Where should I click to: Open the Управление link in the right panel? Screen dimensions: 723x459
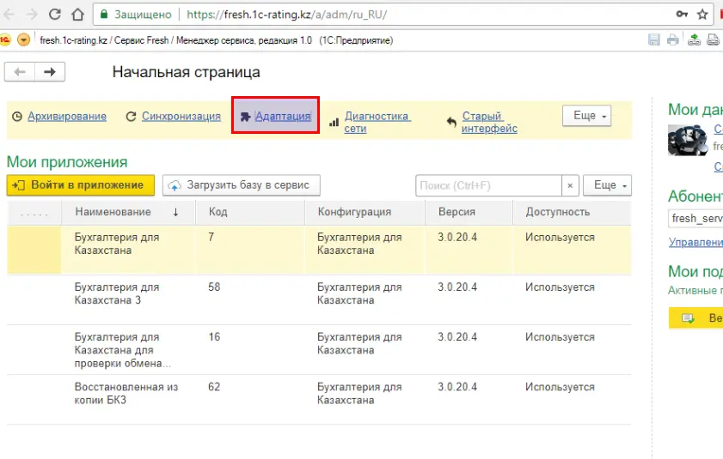point(695,242)
